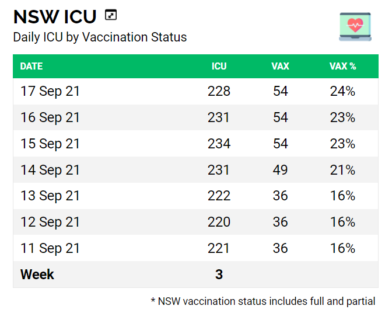
Task: Click the 24% vaccination percentage
Action: [342, 92]
